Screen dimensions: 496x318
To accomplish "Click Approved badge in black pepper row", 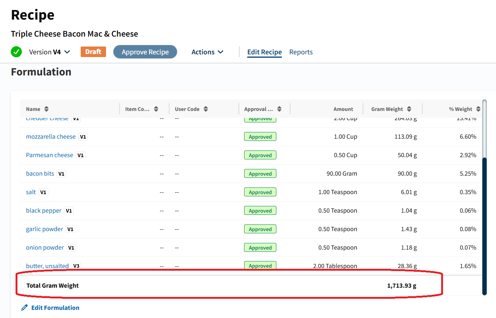I will tap(260, 211).
